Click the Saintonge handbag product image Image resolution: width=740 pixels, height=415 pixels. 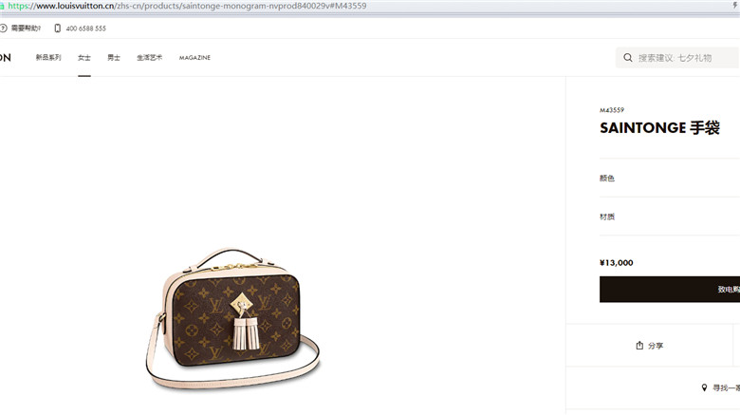232,319
